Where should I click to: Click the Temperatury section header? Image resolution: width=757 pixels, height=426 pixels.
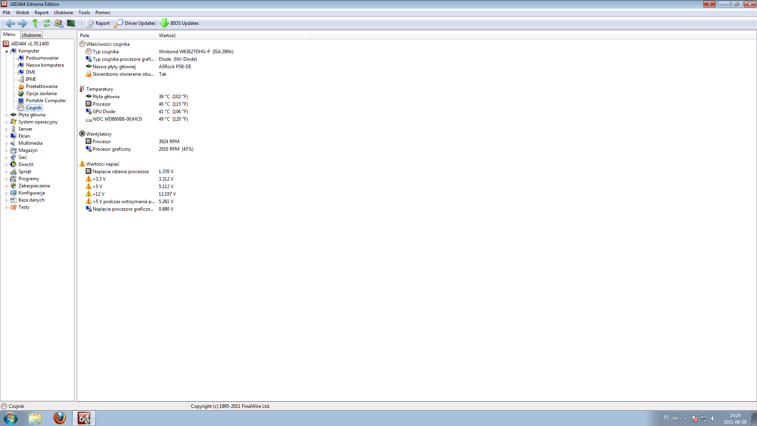pyautogui.click(x=100, y=89)
